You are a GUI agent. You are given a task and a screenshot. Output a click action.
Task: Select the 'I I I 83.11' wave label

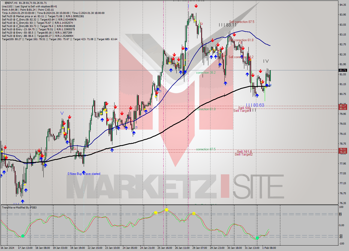(x=228, y=25)
